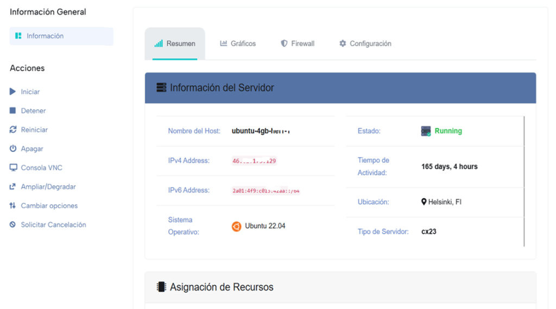Viewport: 556px width, 309px height.
Task: Click the Solicitar Cancelación ban icon
Action: (13, 225)
